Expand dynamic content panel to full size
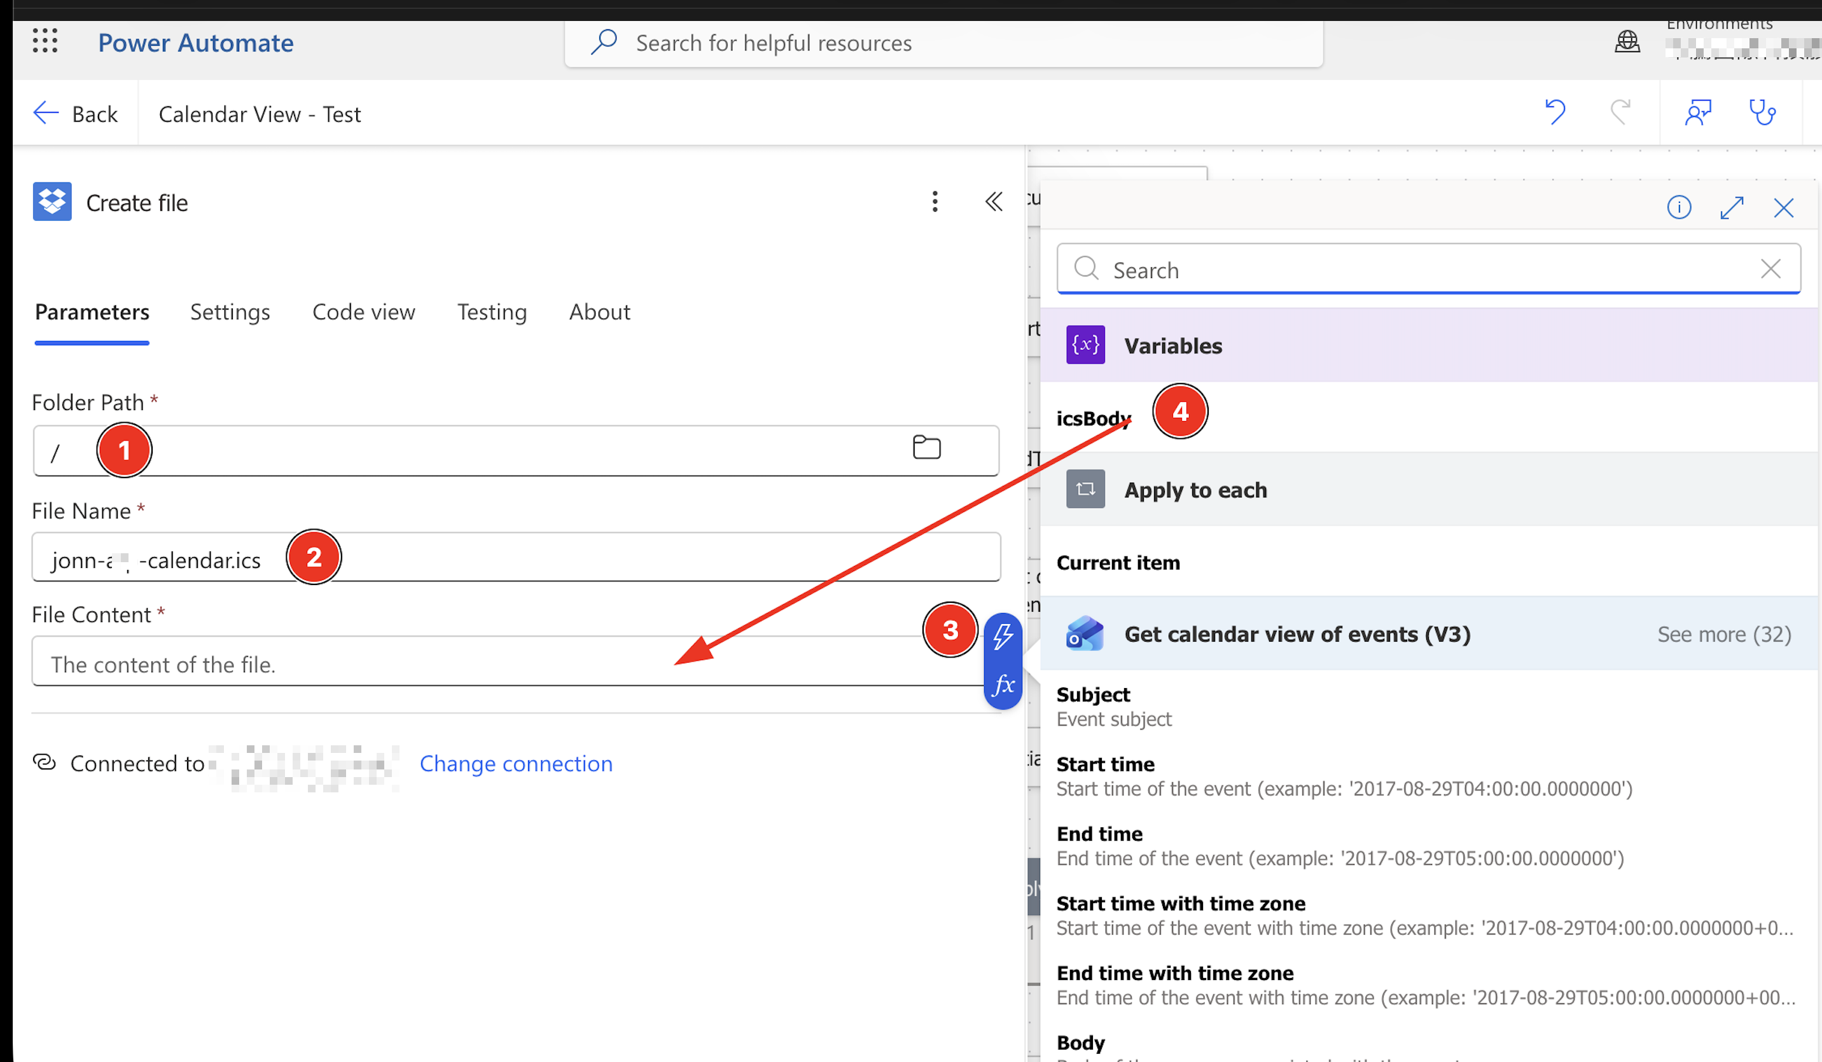 pos(1732,207)
